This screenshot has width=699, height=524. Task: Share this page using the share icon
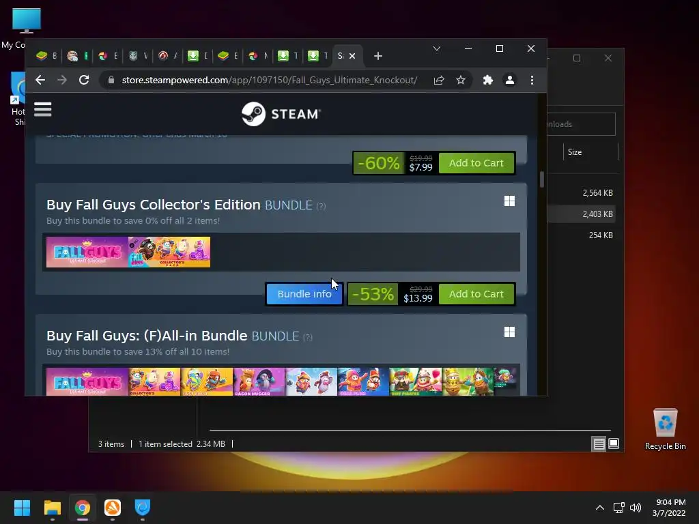pyautogui.click(x=439, y=81)
